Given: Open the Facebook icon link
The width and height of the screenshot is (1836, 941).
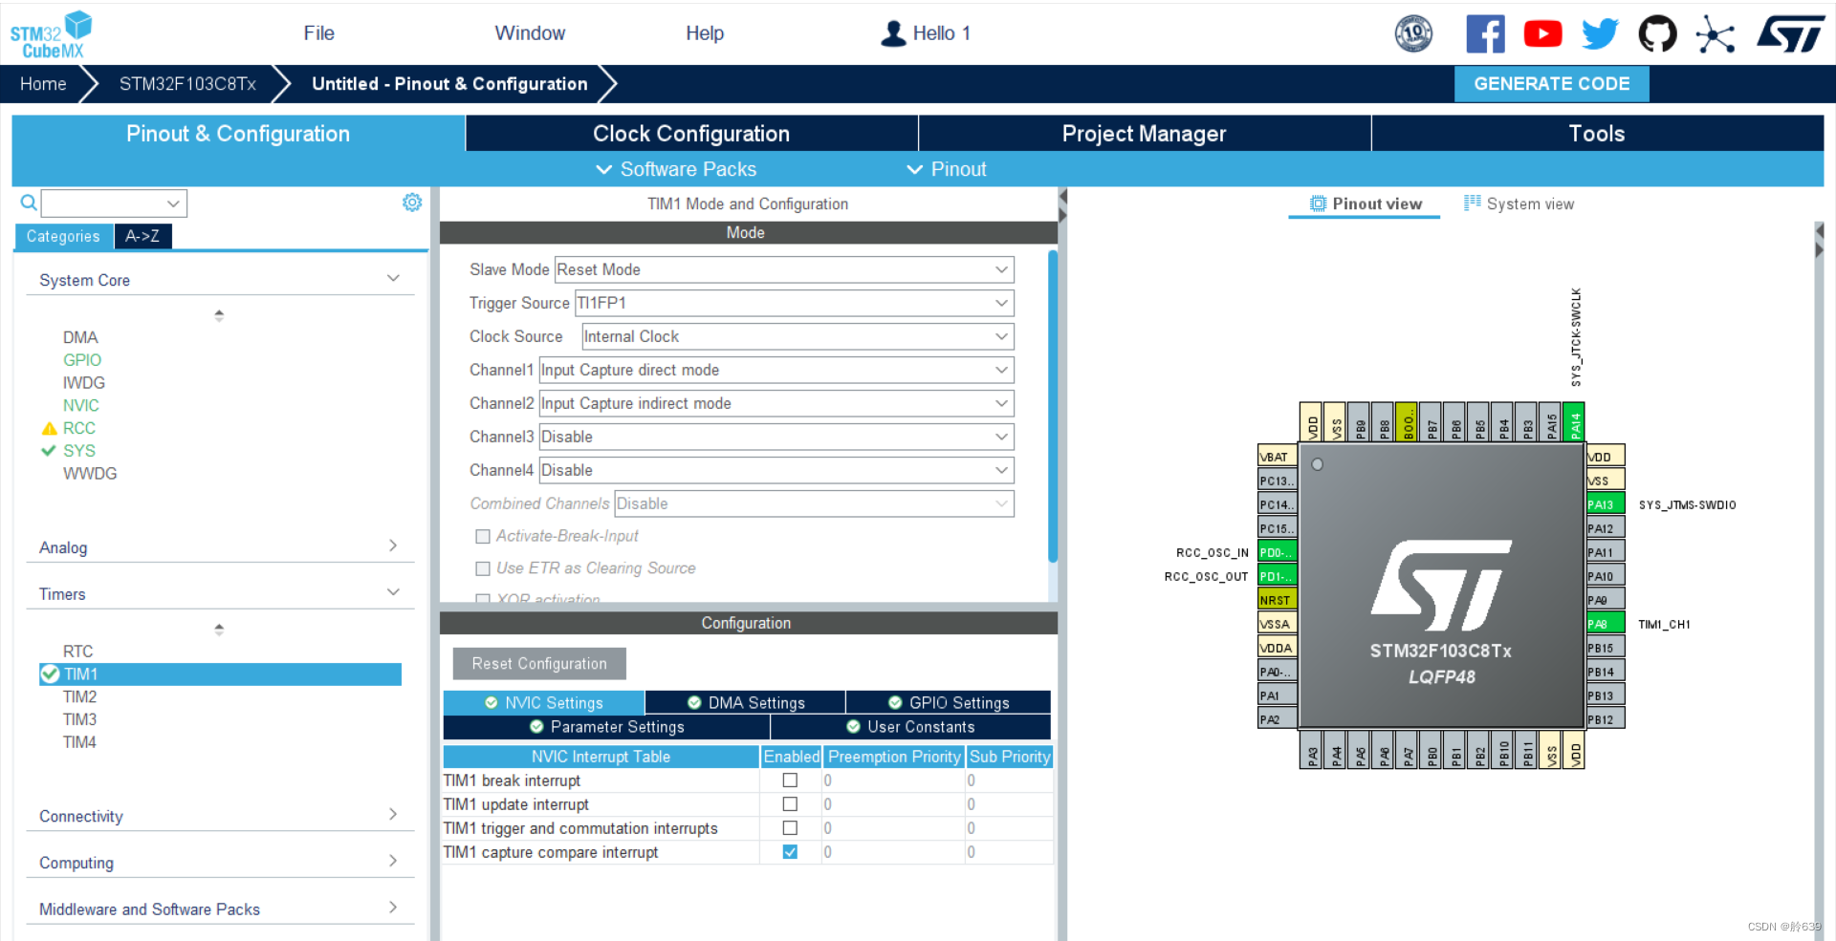Looking at the screenshot, I should tap(1485, 34).
